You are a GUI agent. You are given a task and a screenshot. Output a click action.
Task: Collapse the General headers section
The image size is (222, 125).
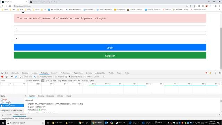click(x=29, y=100)
